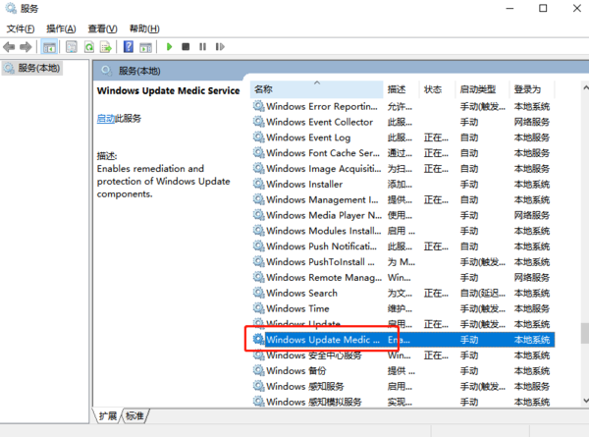
Task: Select the Windows 安全中心服务 row
Action: [x=403, y=355]
